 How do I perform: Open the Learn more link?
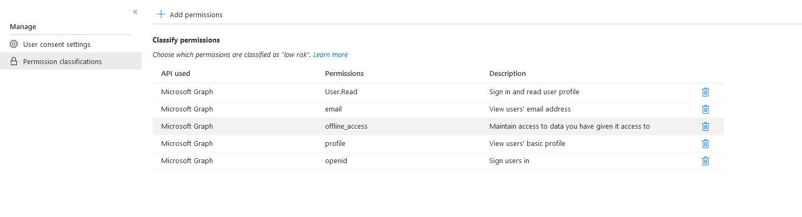click(330, 54)
